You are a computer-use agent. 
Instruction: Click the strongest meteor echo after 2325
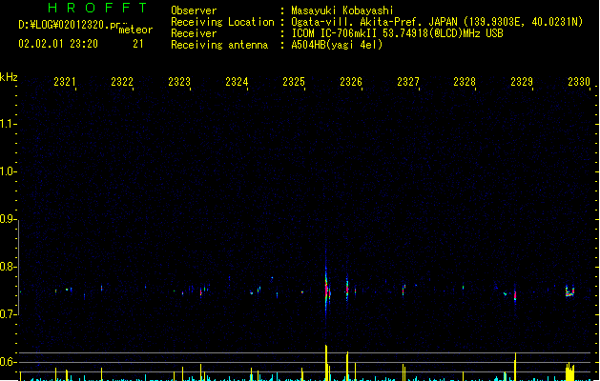tap(326, 288)
